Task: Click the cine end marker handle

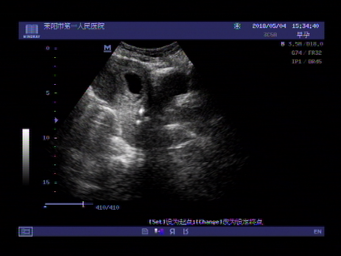Action: click(83, 204)
